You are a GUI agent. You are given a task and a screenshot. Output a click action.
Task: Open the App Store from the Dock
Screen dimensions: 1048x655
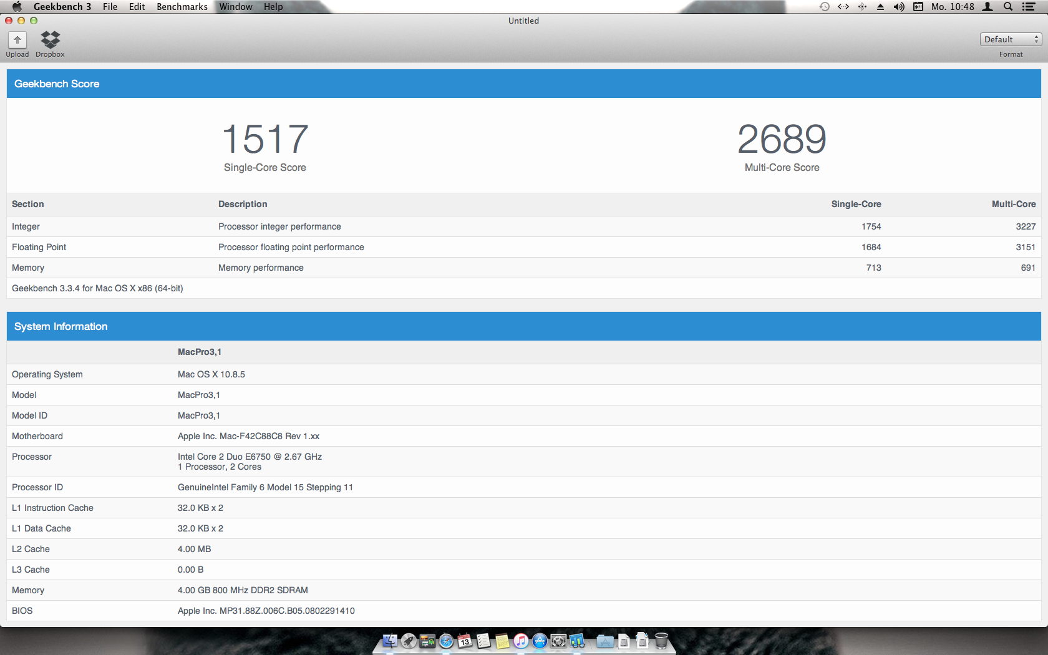pos(540,641)
